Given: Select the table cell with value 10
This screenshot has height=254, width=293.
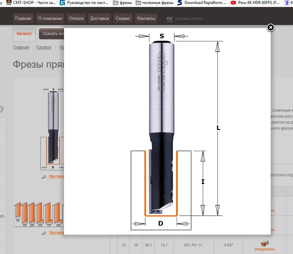Looking at the screenshot, I should [124, 245].
